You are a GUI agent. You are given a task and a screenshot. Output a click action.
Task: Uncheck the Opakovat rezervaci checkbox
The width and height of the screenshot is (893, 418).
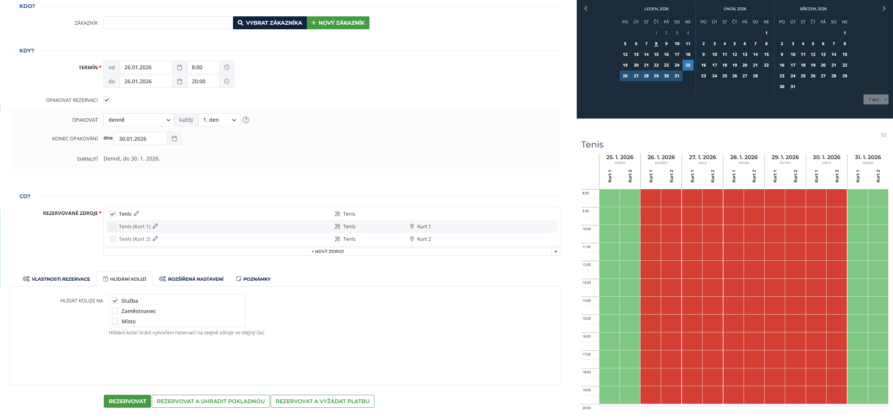pyautogui.click(x=107, y=100)
